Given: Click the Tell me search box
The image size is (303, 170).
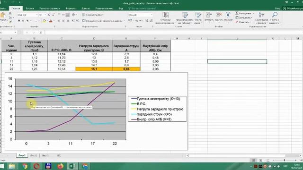Looking at the screenshot, I should (x=143, y=8).
